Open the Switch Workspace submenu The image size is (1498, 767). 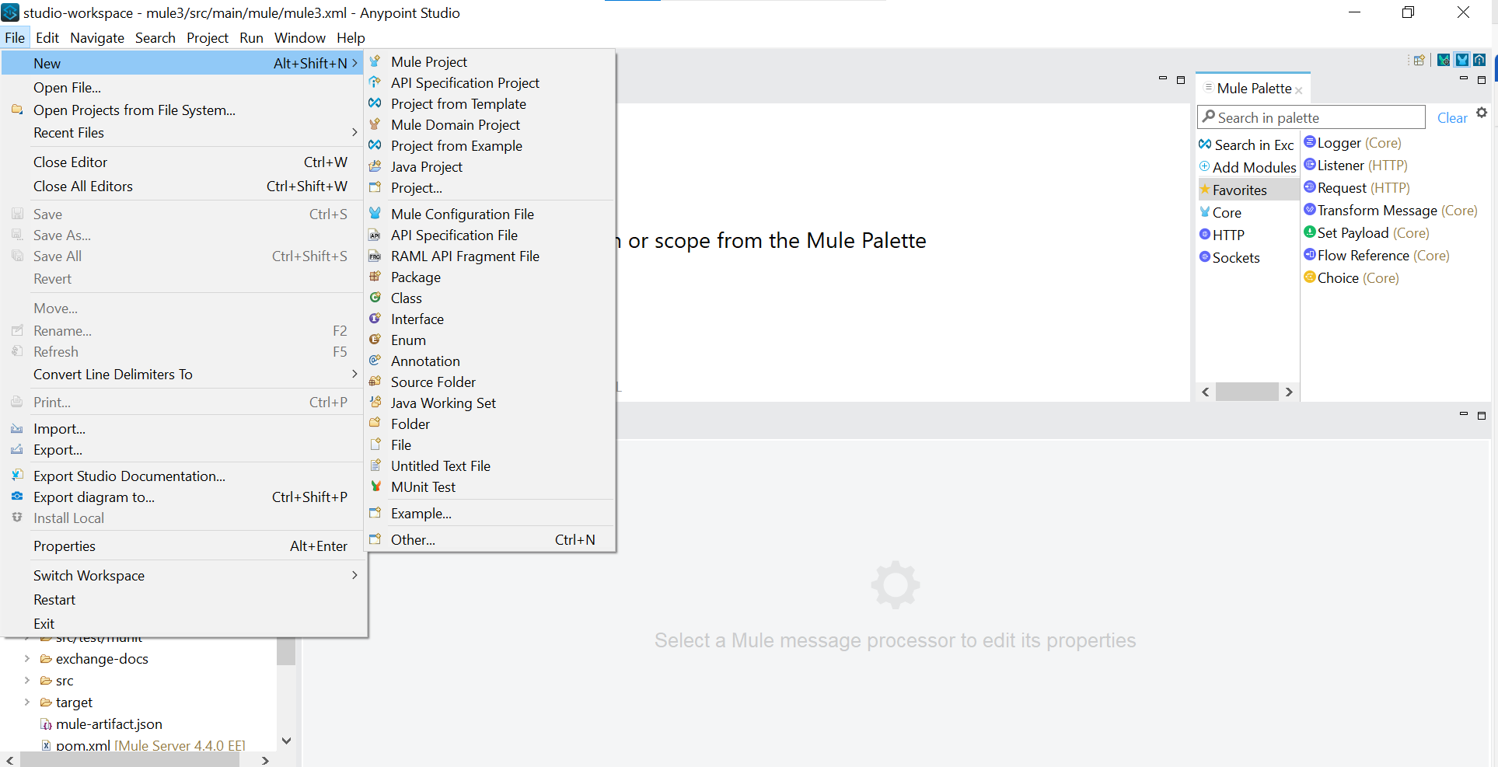click(183, 576)
